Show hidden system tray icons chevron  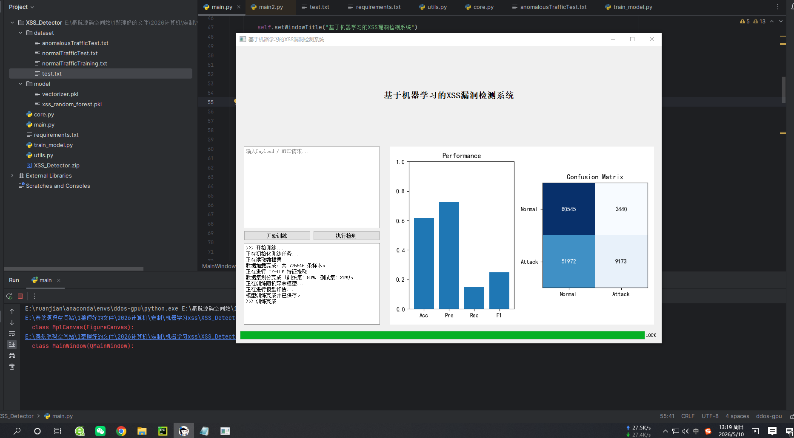point(665,431)
